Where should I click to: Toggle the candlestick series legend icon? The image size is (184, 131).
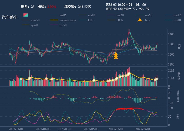(25, 15)
